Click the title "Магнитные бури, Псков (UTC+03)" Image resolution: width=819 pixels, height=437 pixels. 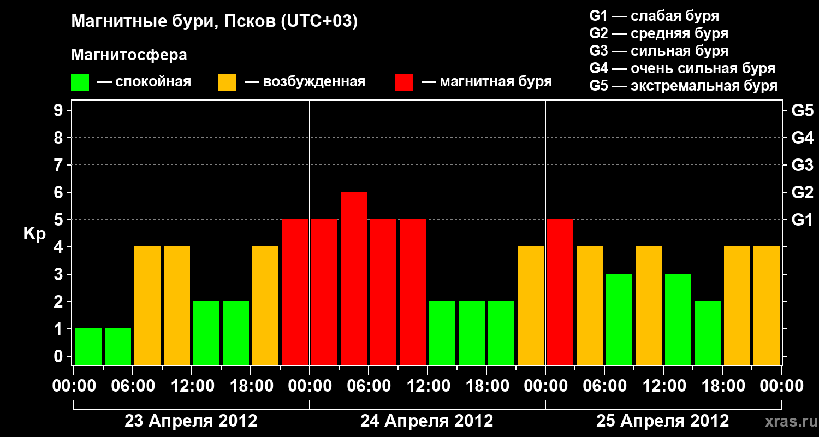215,22
